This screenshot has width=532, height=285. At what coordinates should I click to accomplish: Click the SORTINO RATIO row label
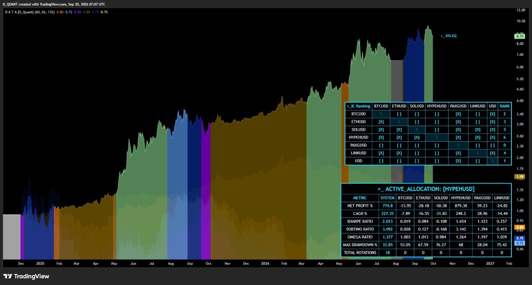(360, 229)
